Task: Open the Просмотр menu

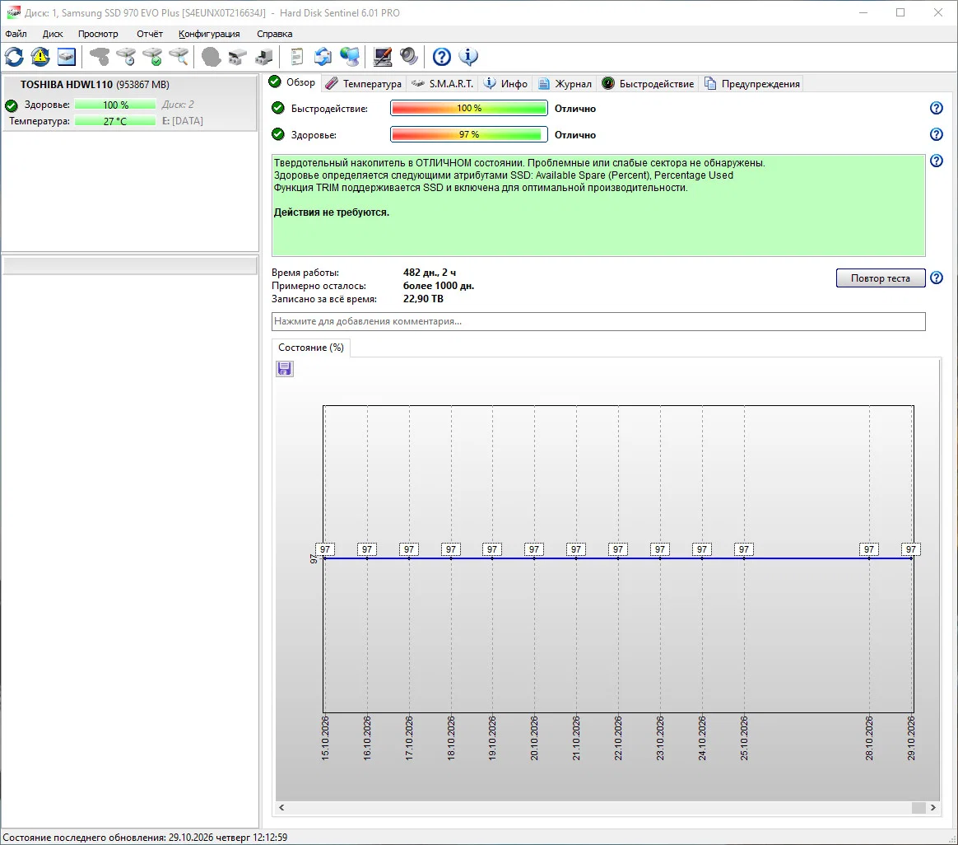Action: click(98, 34)
